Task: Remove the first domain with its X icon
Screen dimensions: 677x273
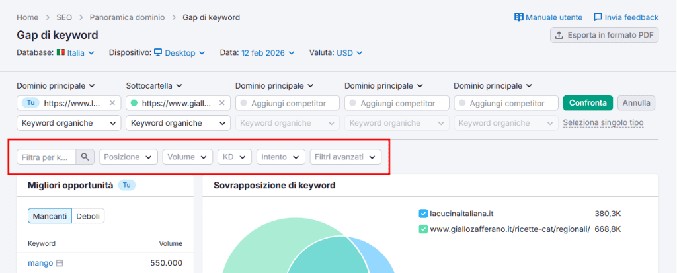Action: point(112,103)
